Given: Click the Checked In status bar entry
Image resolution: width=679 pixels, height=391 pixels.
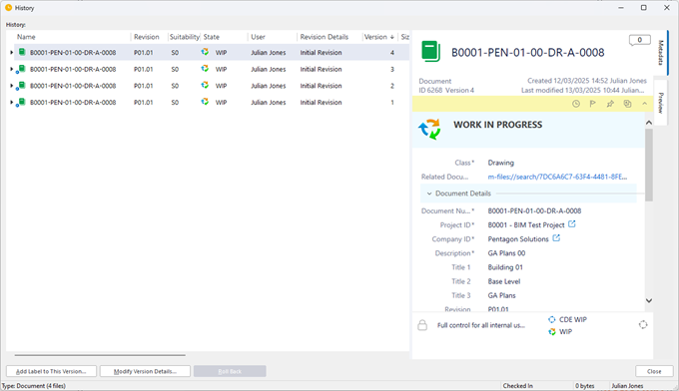Looking at the screenshot, I should 518,385.
